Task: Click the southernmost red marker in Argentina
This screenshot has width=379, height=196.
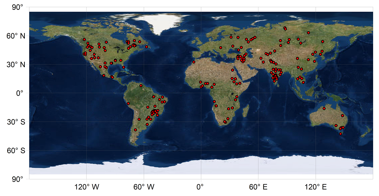Action: (x=135, y=130)
